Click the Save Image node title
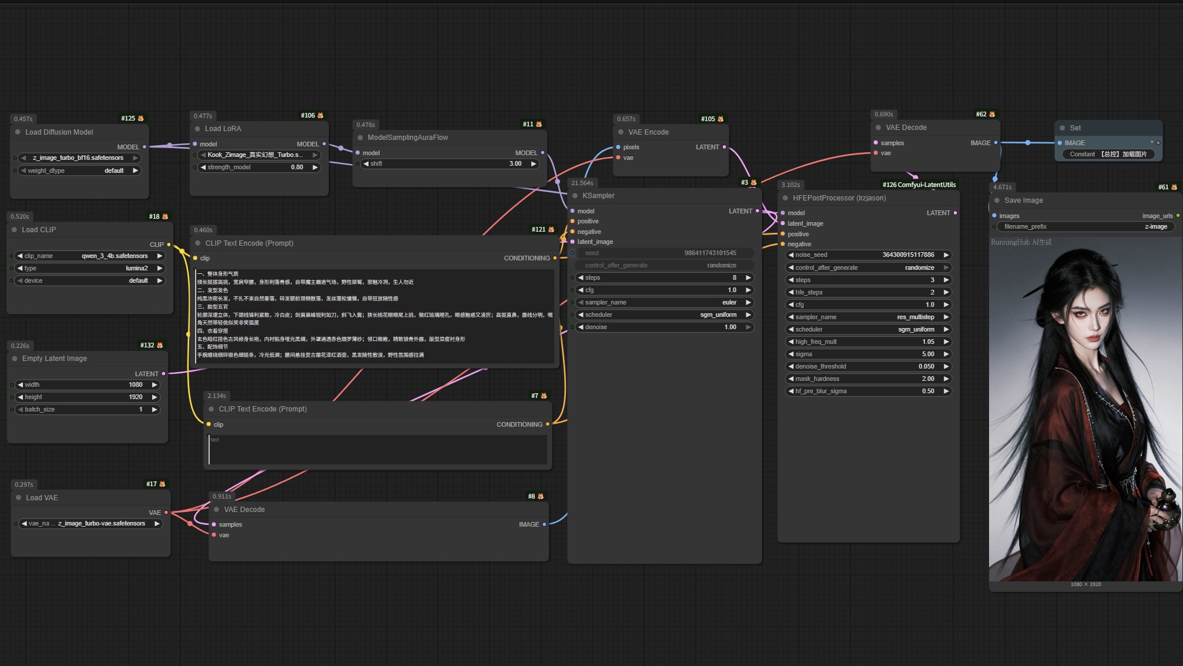 [x=1023, y=200]
